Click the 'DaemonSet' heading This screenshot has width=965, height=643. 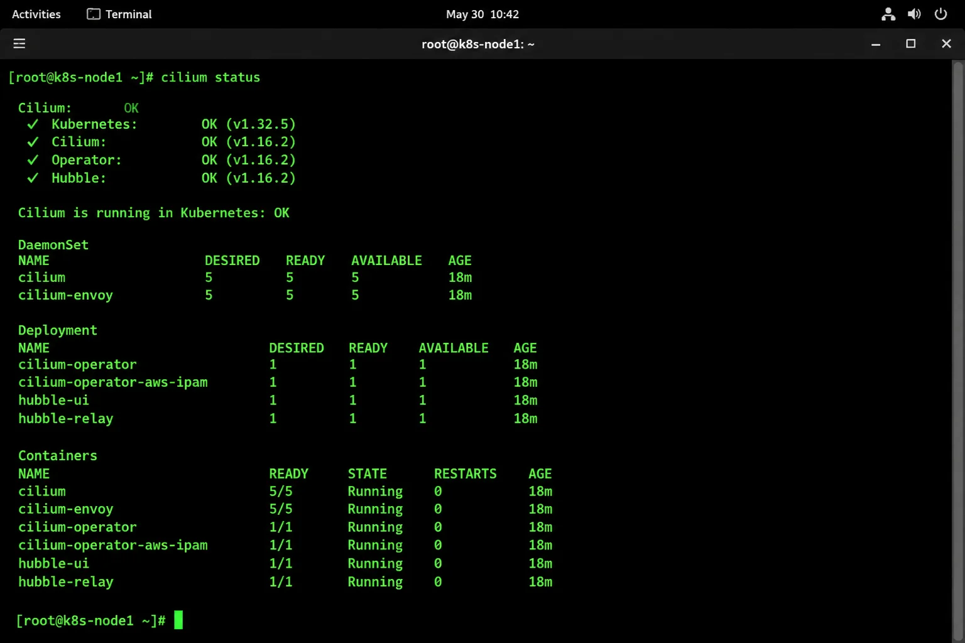pos(53,245)
